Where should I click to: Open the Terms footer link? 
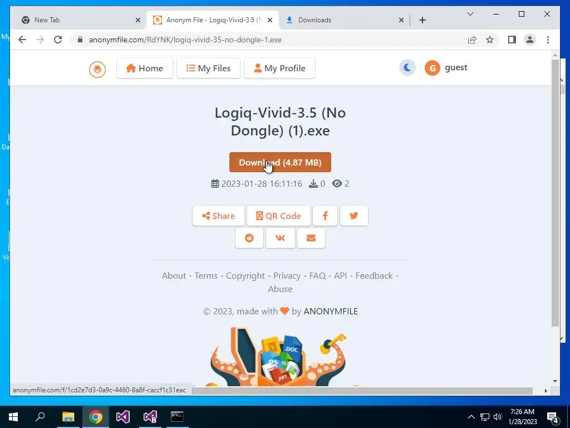tap(206, 276)
